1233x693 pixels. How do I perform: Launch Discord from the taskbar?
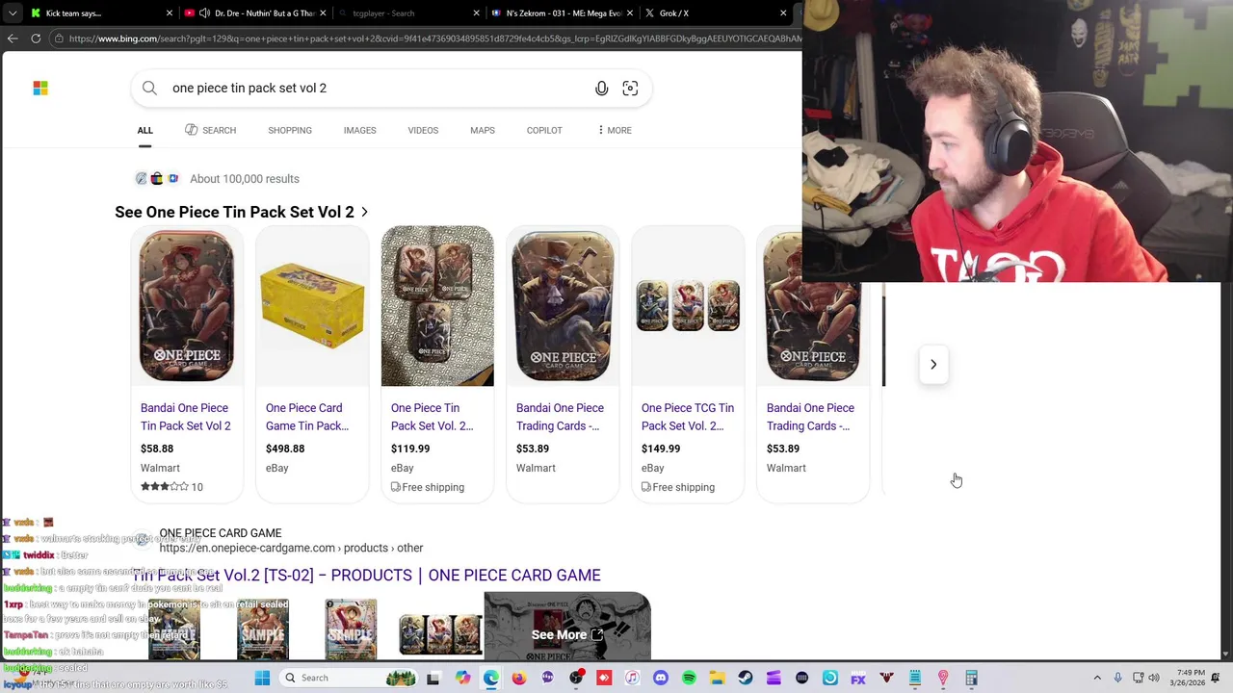click(x=660, y=679)
